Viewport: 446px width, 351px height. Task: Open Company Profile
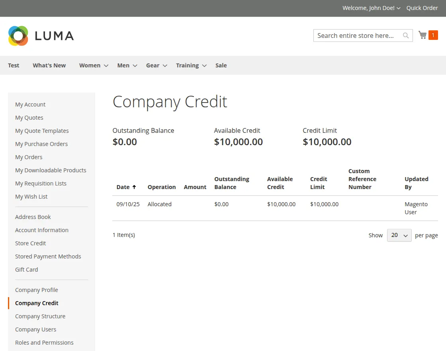(x=36, y=290)
